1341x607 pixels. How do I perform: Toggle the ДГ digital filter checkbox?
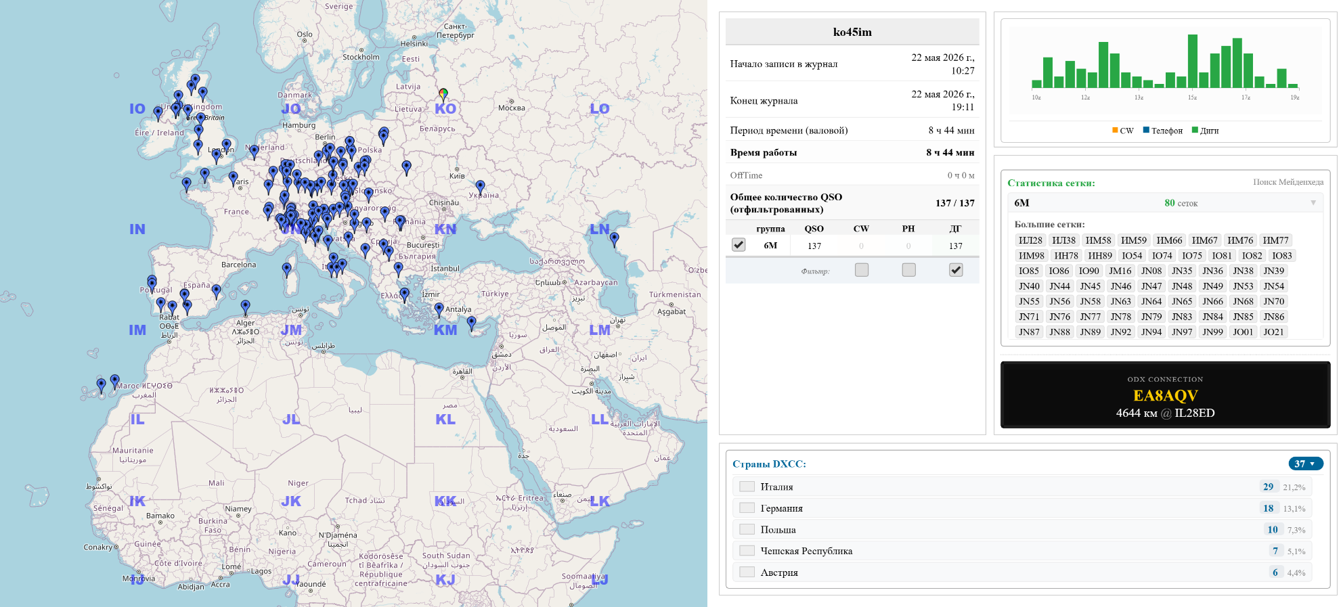[x=956, y=270]
